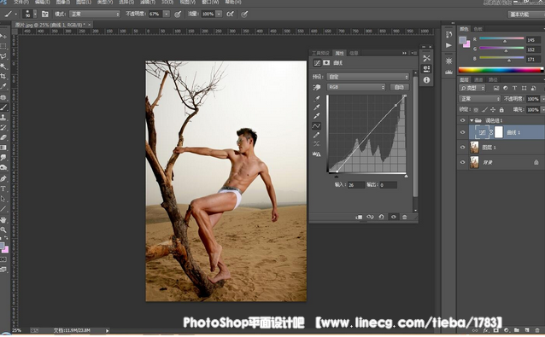
Task: Select the Clone Stamp tool
Action: pos(3,117)
